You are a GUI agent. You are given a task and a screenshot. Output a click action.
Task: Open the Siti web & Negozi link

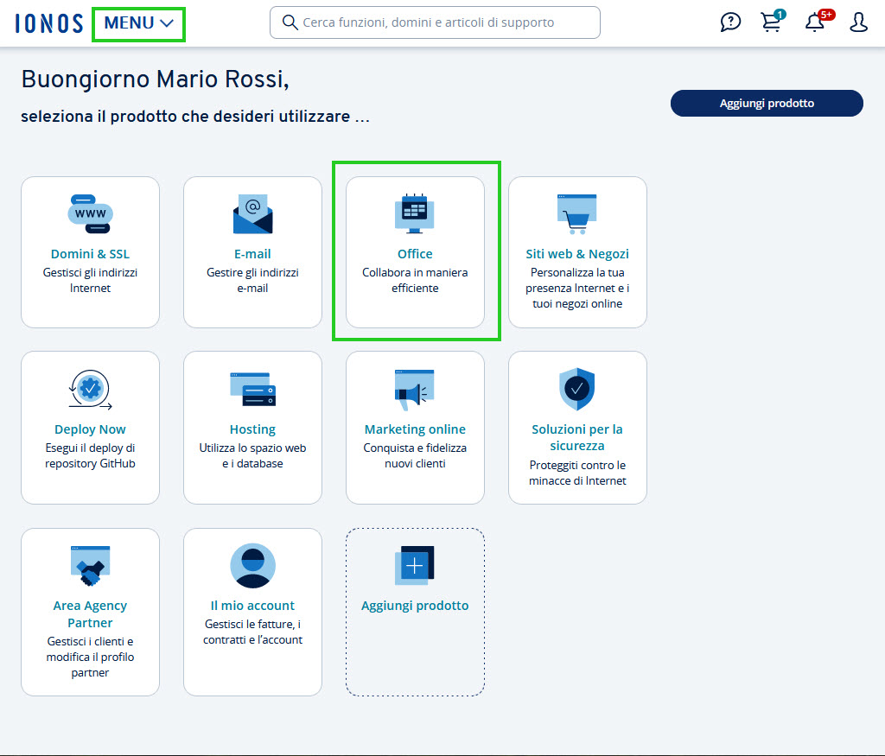point(577,254)
